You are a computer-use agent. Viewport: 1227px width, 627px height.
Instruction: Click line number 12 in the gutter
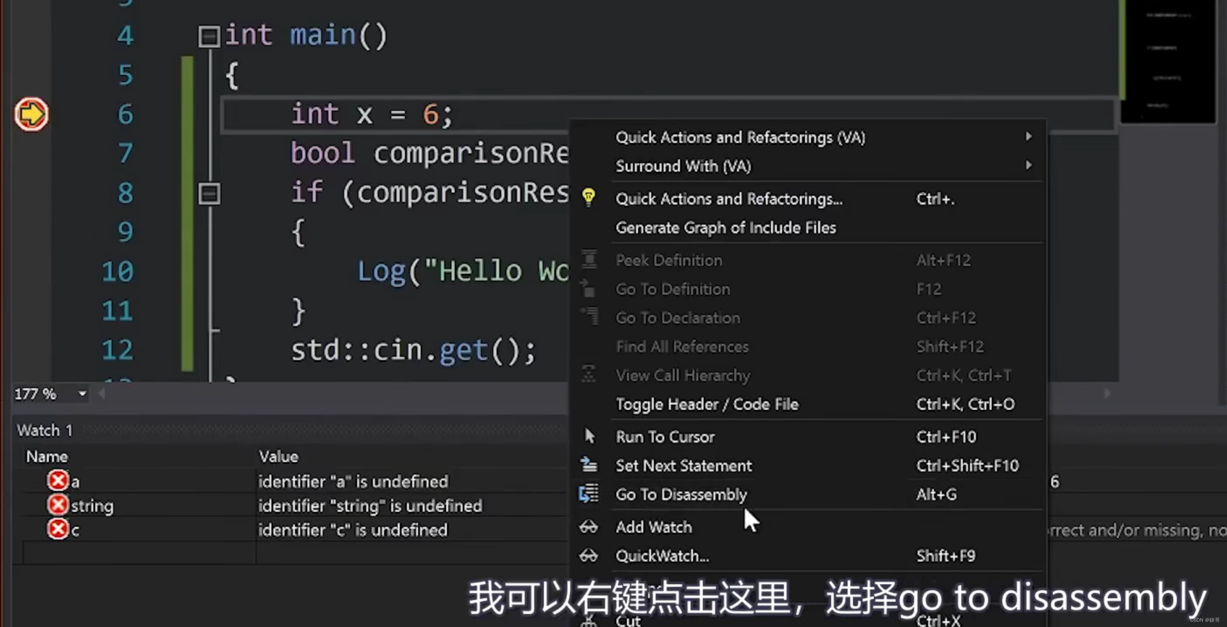coord(117,350)
